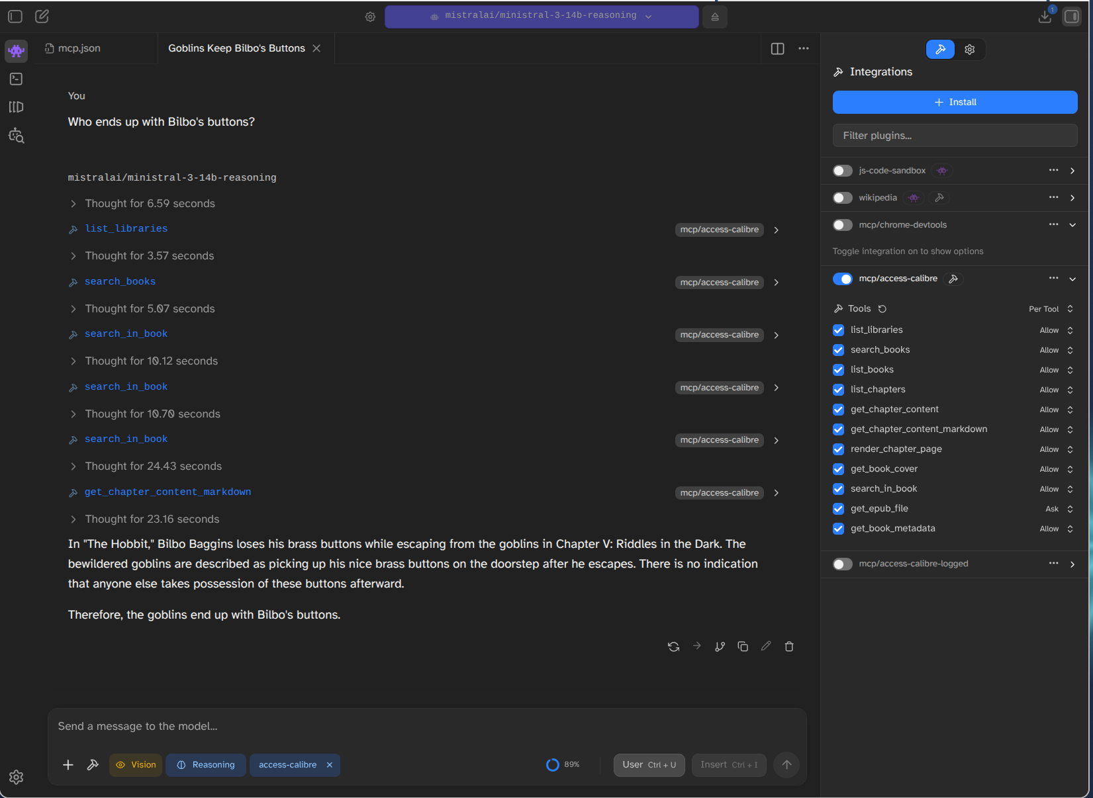Expand the Thought for 24.43 seconds section
The width and height of the screenshot is (1093, 798).
click(145, 466)
